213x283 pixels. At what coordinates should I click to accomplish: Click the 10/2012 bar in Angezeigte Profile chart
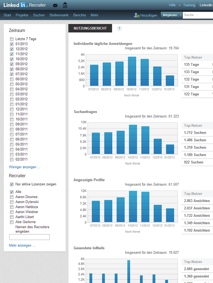point(133,206)
